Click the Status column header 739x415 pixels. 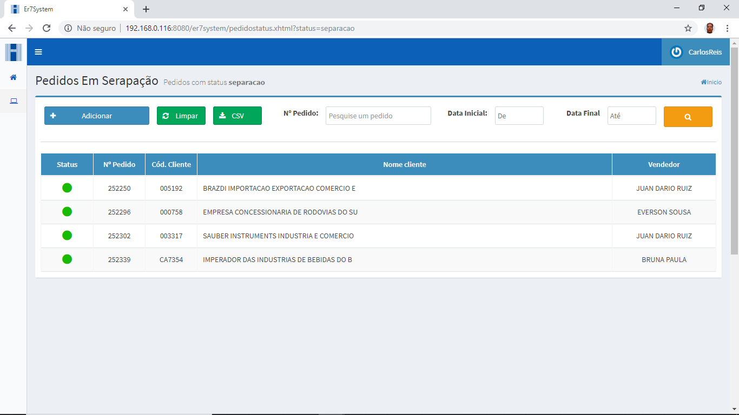click(67, 164)
